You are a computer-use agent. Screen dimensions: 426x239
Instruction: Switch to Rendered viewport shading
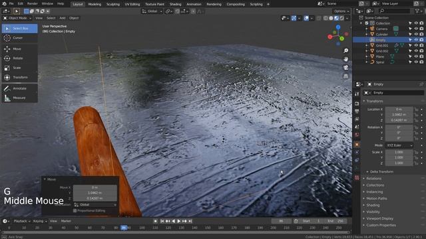(341, 18)
